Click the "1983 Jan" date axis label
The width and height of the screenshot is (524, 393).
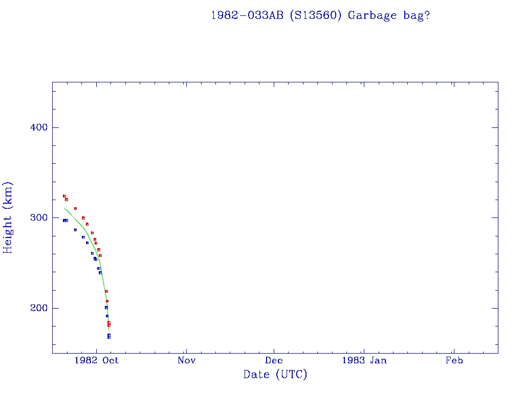tap(364, 360)
